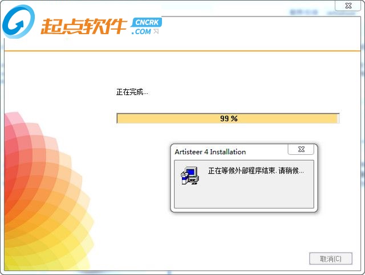This screenshot has width=365, height=275.
Task: Click the 99 % installation progress bar
Action: pyautogui.click(x=228, y=118)
